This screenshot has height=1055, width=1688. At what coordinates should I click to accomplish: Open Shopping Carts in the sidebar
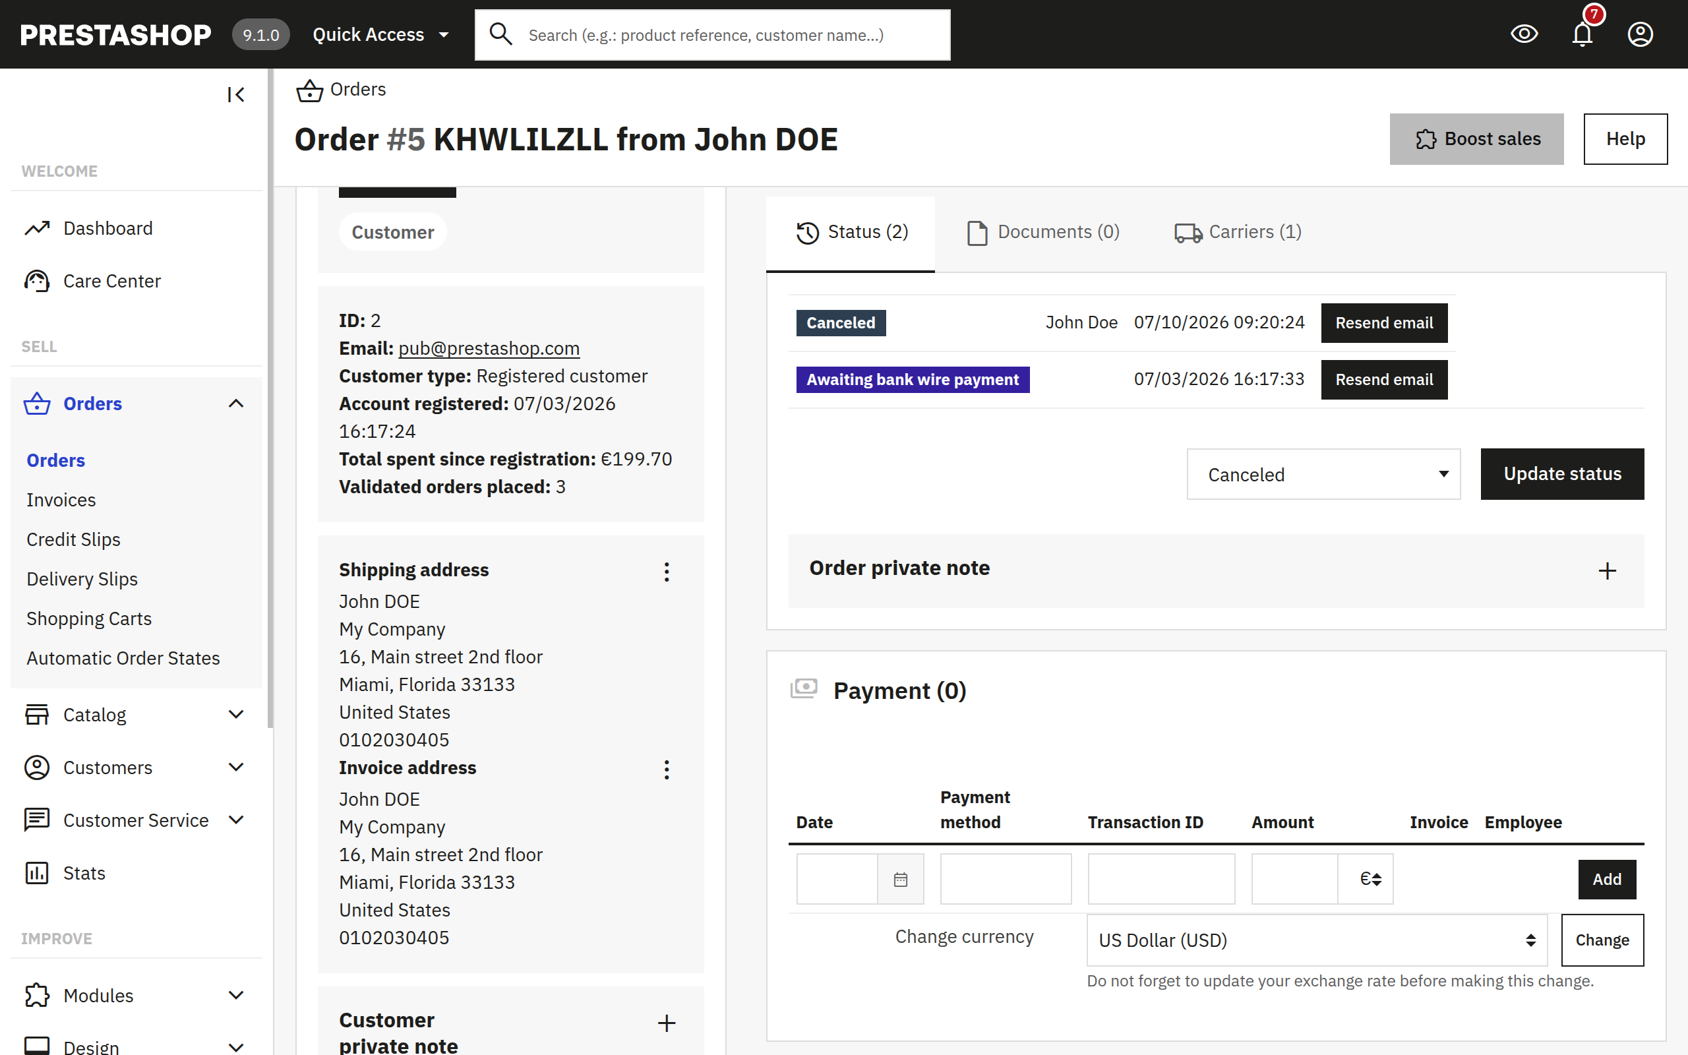tap(89, 618)
